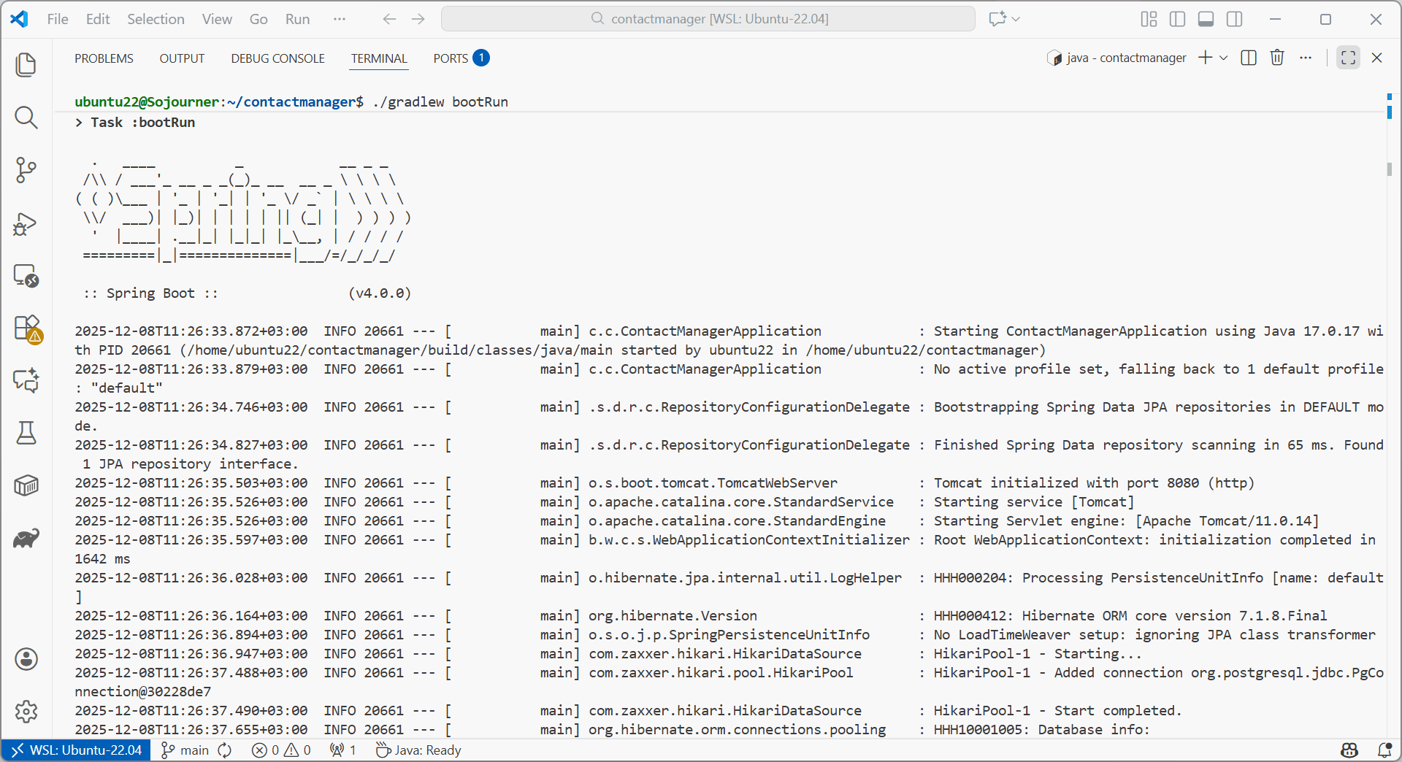1402x762 pixels.
Task: Toggle the bottom panel layout button
Action: coord(1206,19)
